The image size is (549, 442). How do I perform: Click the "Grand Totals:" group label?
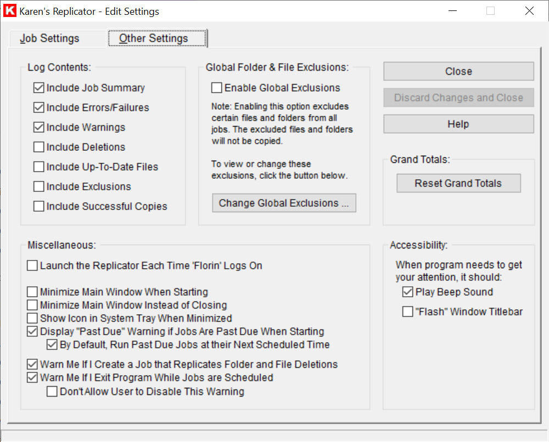(420, 160)
